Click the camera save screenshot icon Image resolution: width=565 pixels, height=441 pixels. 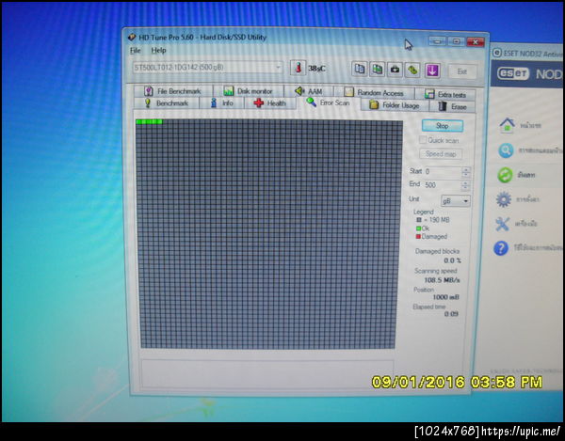pos(395,70)
